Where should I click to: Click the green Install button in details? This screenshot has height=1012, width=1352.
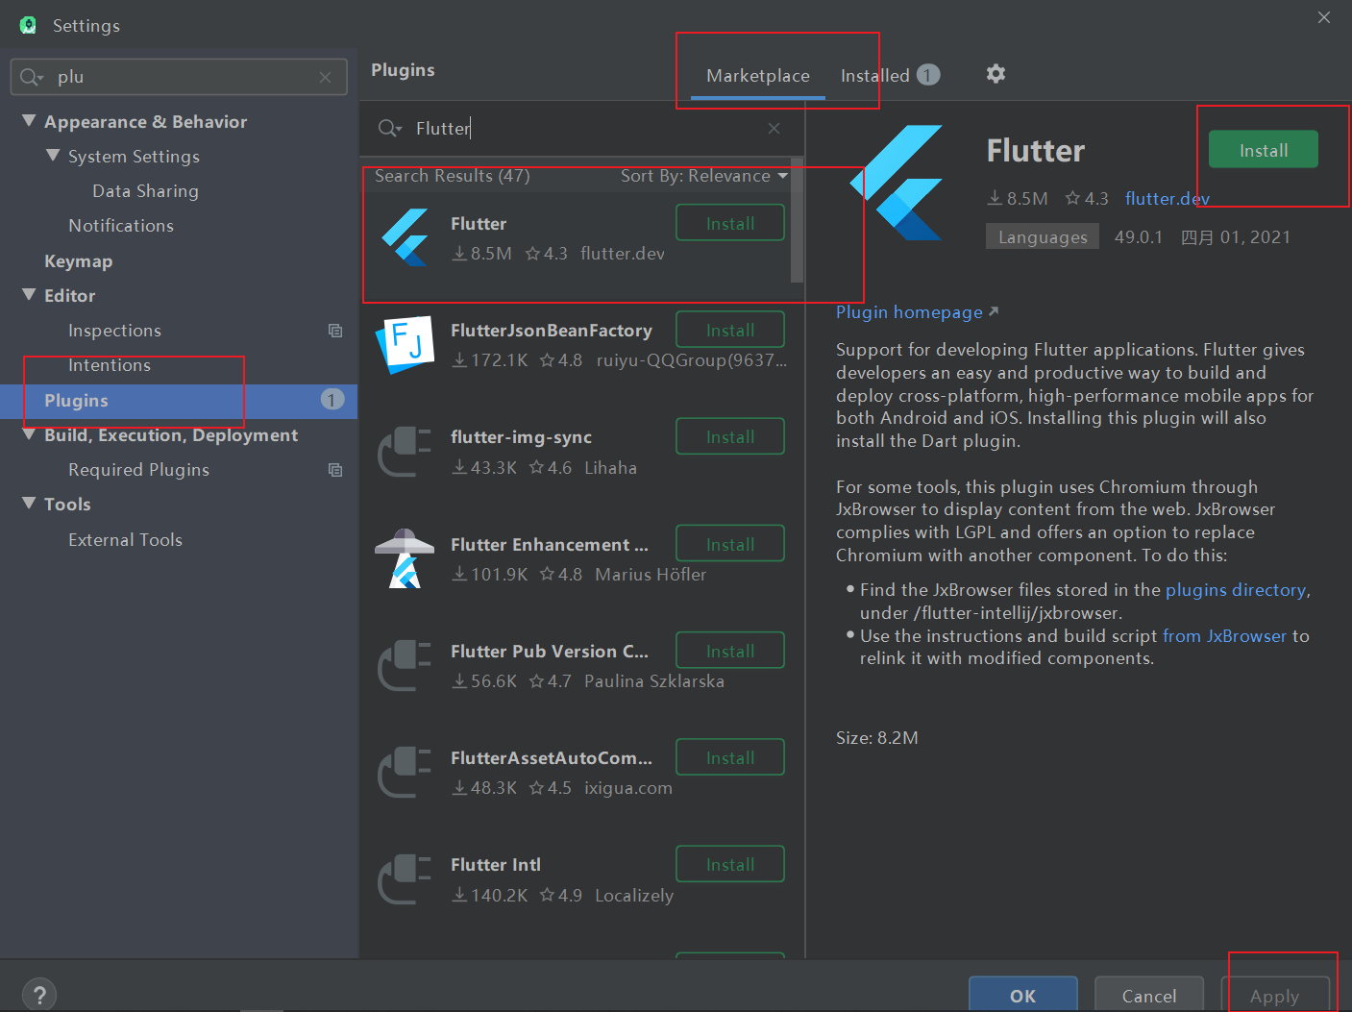pos(1264,150)
